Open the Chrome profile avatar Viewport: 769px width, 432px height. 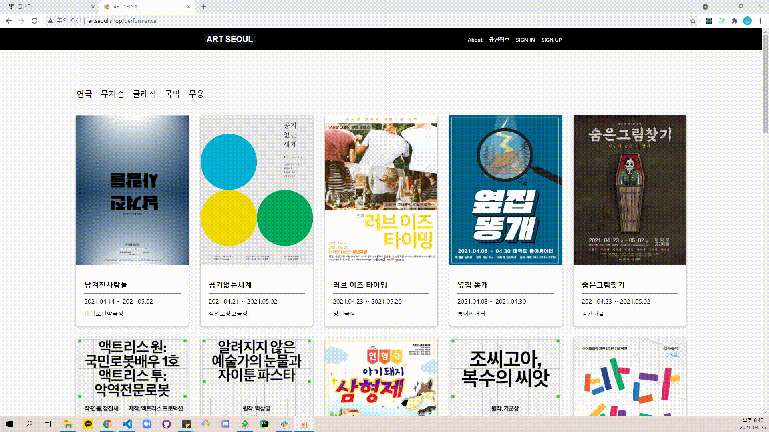pos(747,21)
